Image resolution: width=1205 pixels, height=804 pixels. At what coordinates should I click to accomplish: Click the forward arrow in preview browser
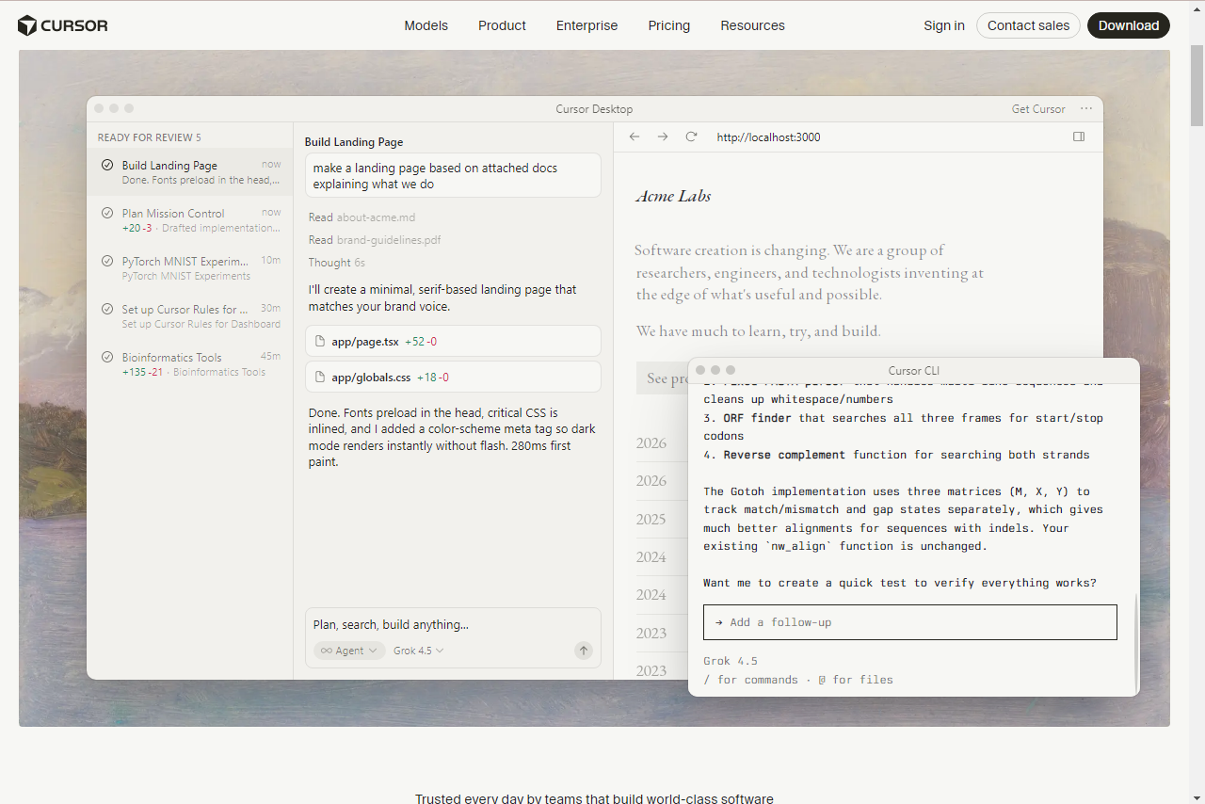click(663, 137)
